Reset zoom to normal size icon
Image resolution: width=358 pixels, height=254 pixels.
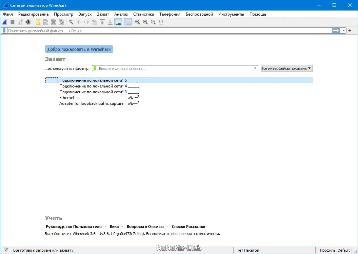(x=153, y=22)
